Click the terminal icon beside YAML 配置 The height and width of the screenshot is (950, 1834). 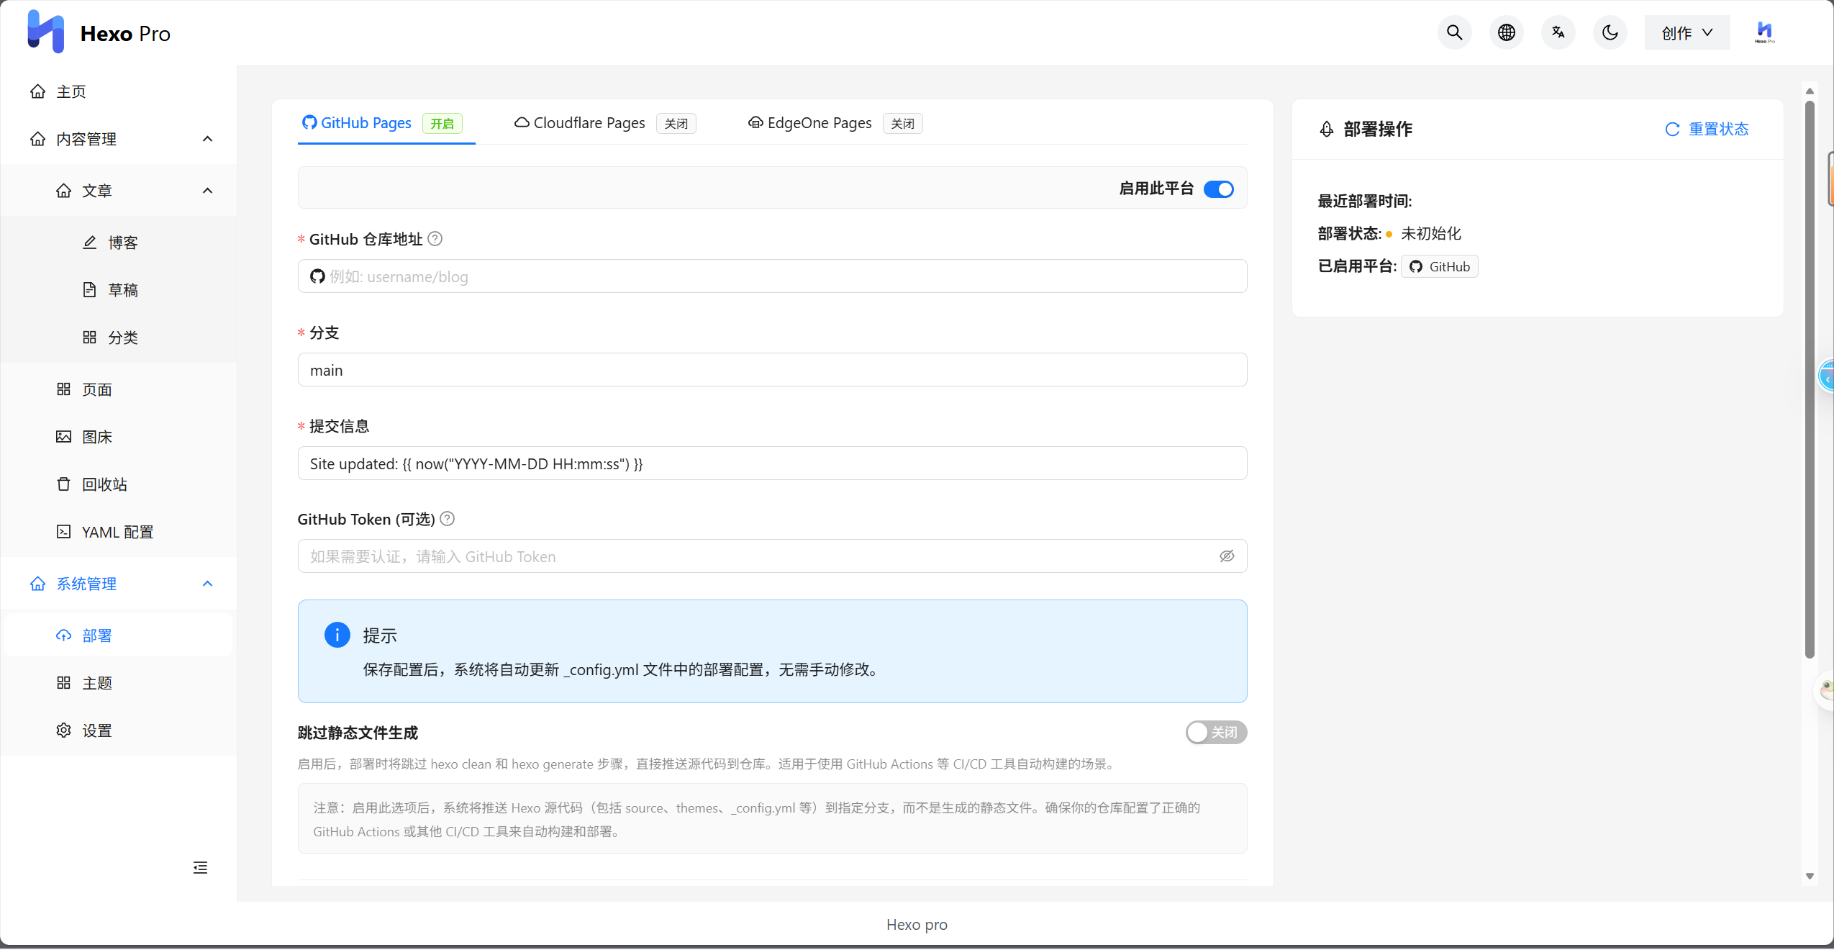coord(63,532)
